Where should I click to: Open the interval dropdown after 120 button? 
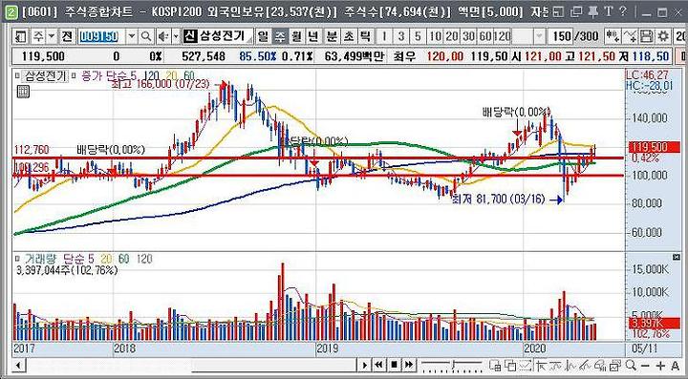pyautogui.click(x=540, y=36)
